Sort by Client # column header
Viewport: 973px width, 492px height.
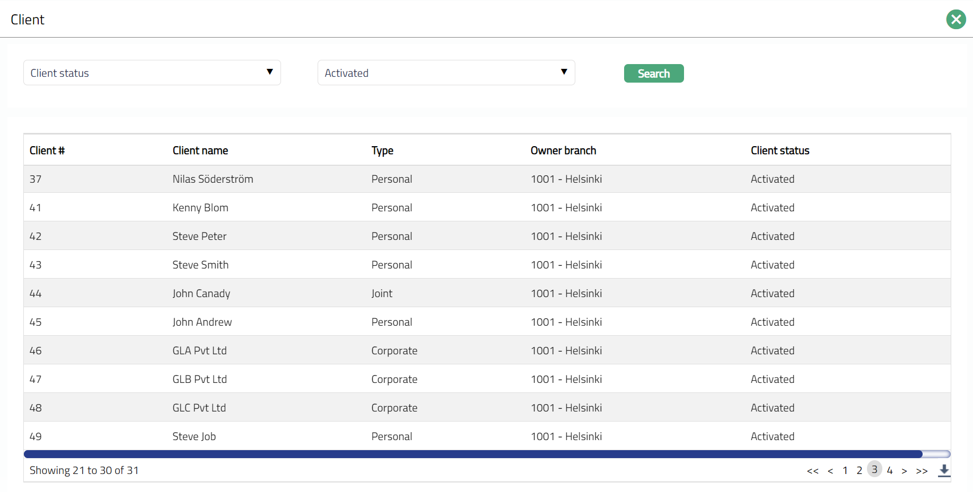(47, 150)
